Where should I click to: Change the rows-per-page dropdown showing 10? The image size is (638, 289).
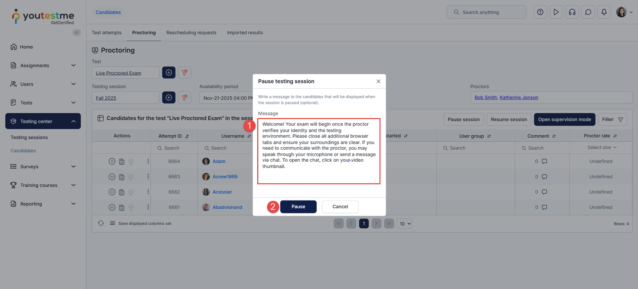coord(404,224)
